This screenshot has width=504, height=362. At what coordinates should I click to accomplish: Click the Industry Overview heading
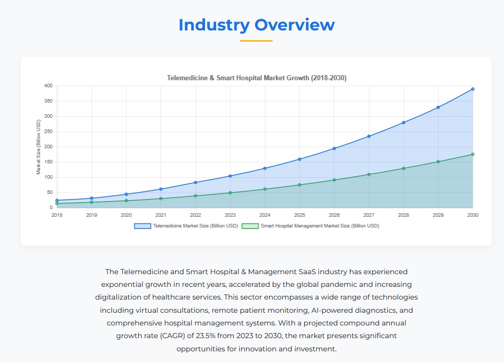256,25
